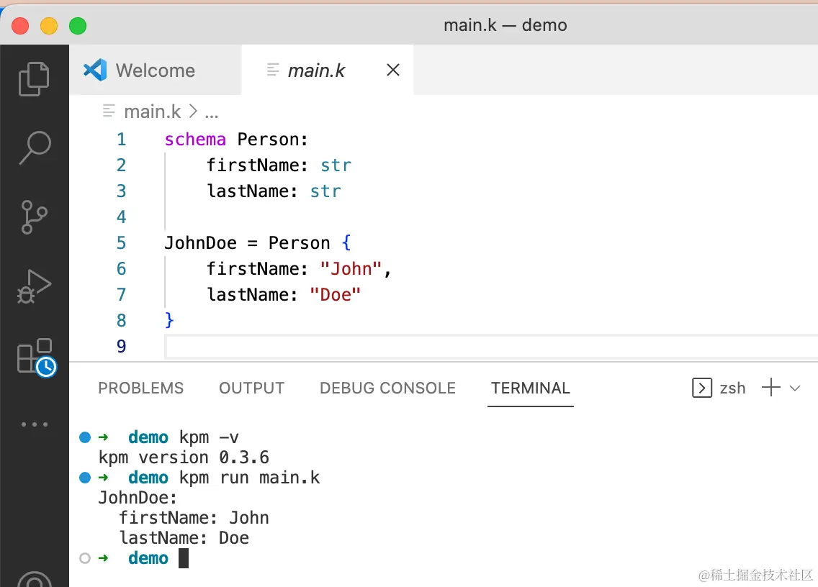Viewport: 818px width, 587px height.
Task: Click blue command decoration beside 'kpm run'
Action: coord(85,478)
